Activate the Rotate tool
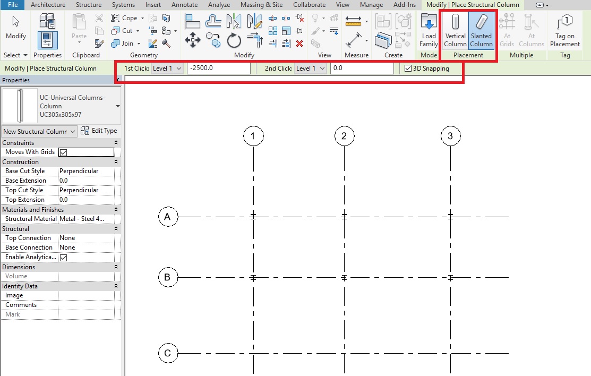Viewport: 591px width, 376px height. [234, 40]
